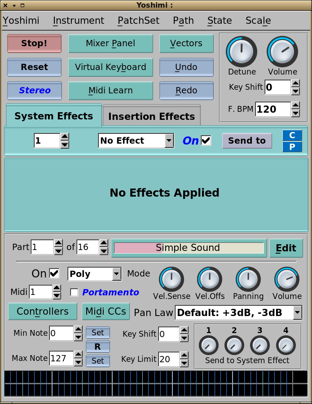The width and height of the screenshot is (312, 404).
Task: Click the master Detune knob
Action: tap(242, 52)
